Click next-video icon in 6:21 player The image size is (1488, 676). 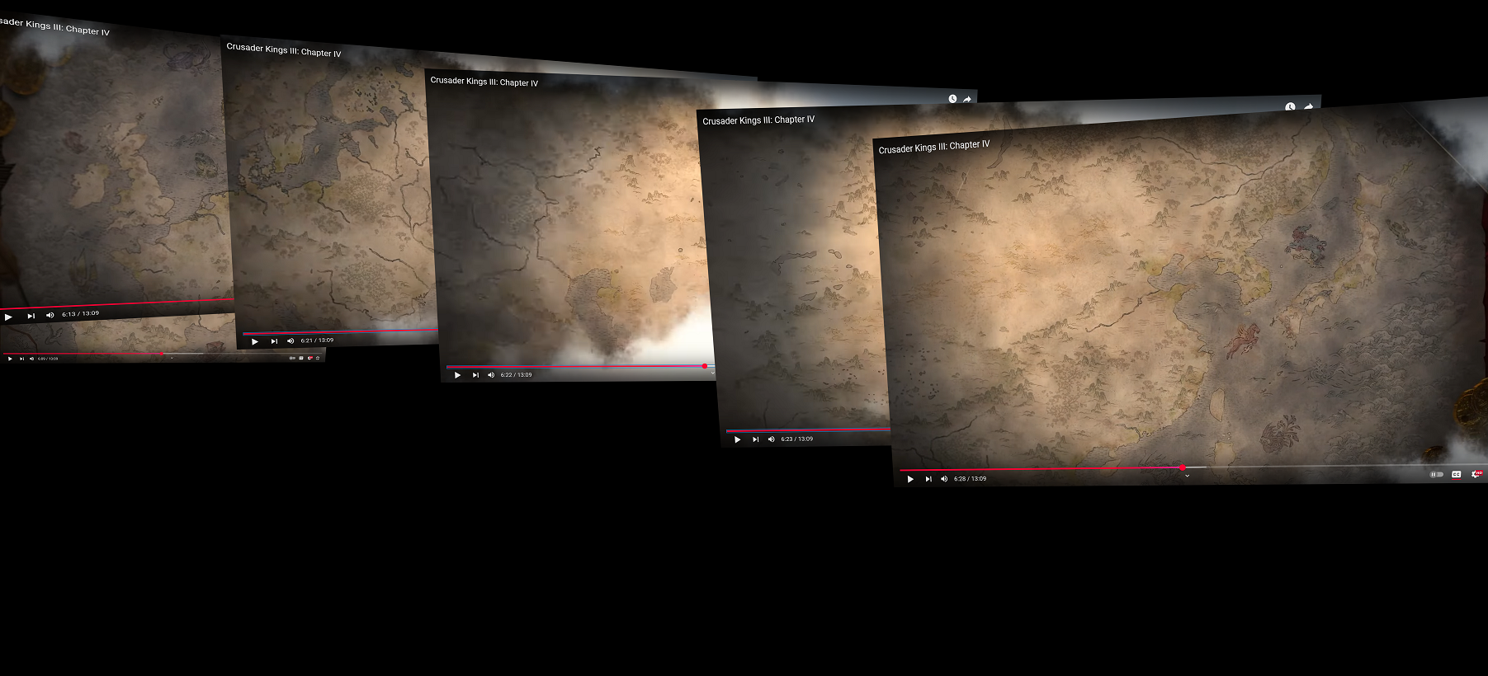click(x=274, y=341)
